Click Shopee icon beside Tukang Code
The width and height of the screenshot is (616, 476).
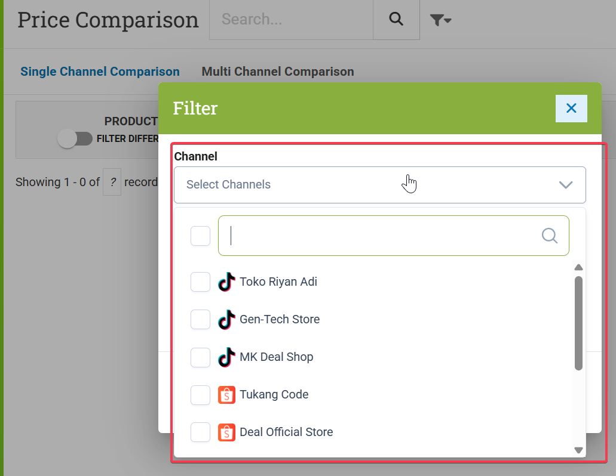click(x=226, y=394)
